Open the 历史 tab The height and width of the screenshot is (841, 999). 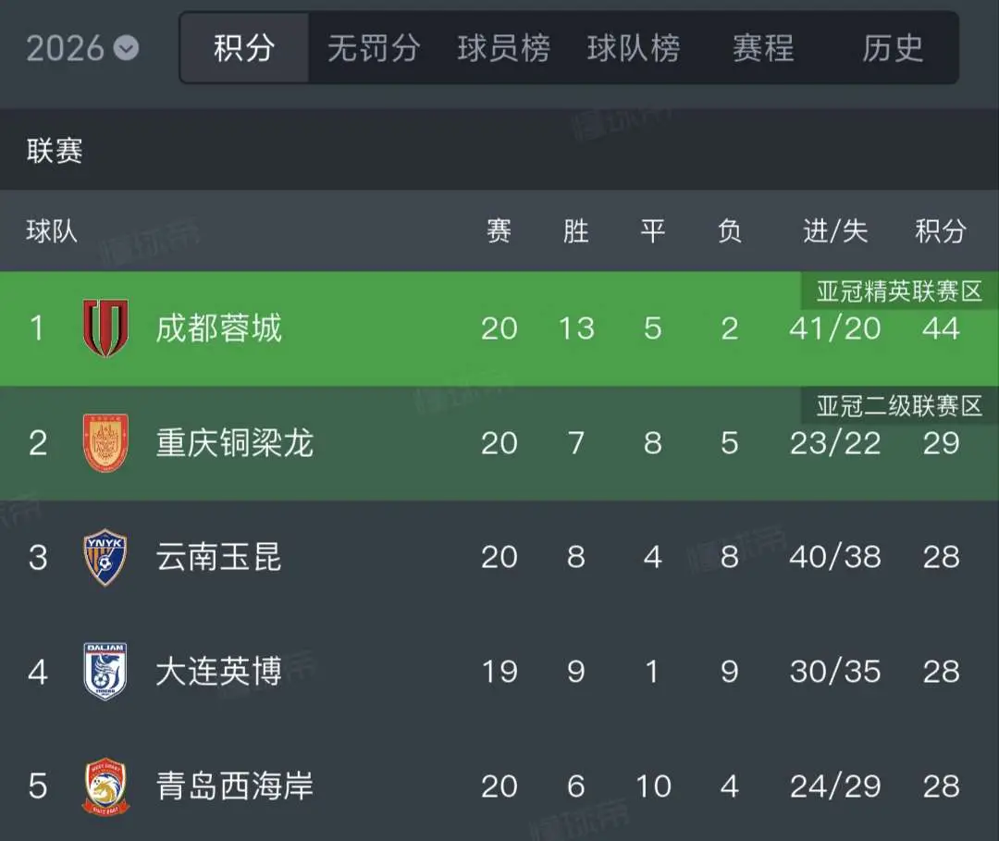[893, 48]
